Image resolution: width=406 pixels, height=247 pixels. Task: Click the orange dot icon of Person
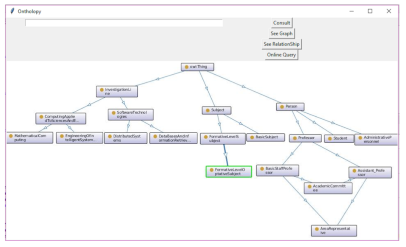pyautogui.click(x=282, y=107)
